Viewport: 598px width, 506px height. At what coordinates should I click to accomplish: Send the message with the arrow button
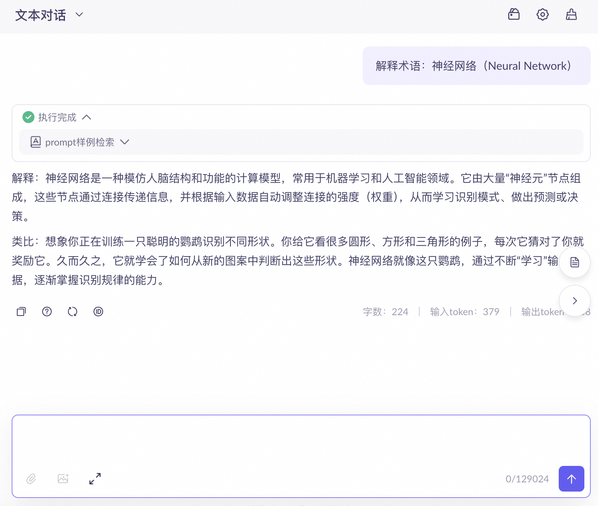click(x=571, y=479)
